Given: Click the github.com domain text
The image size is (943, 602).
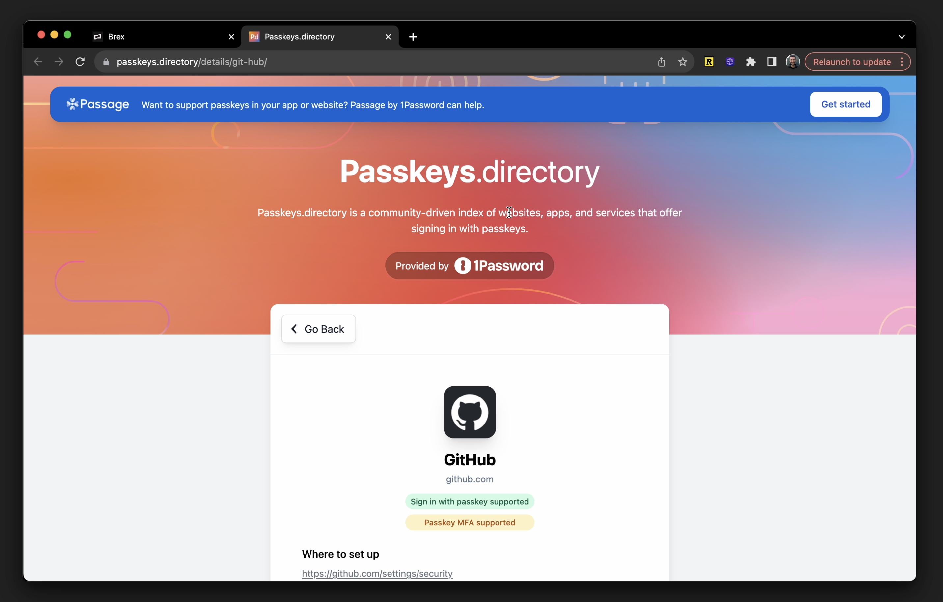Looking at the screenshot, I should click(470, 479).
